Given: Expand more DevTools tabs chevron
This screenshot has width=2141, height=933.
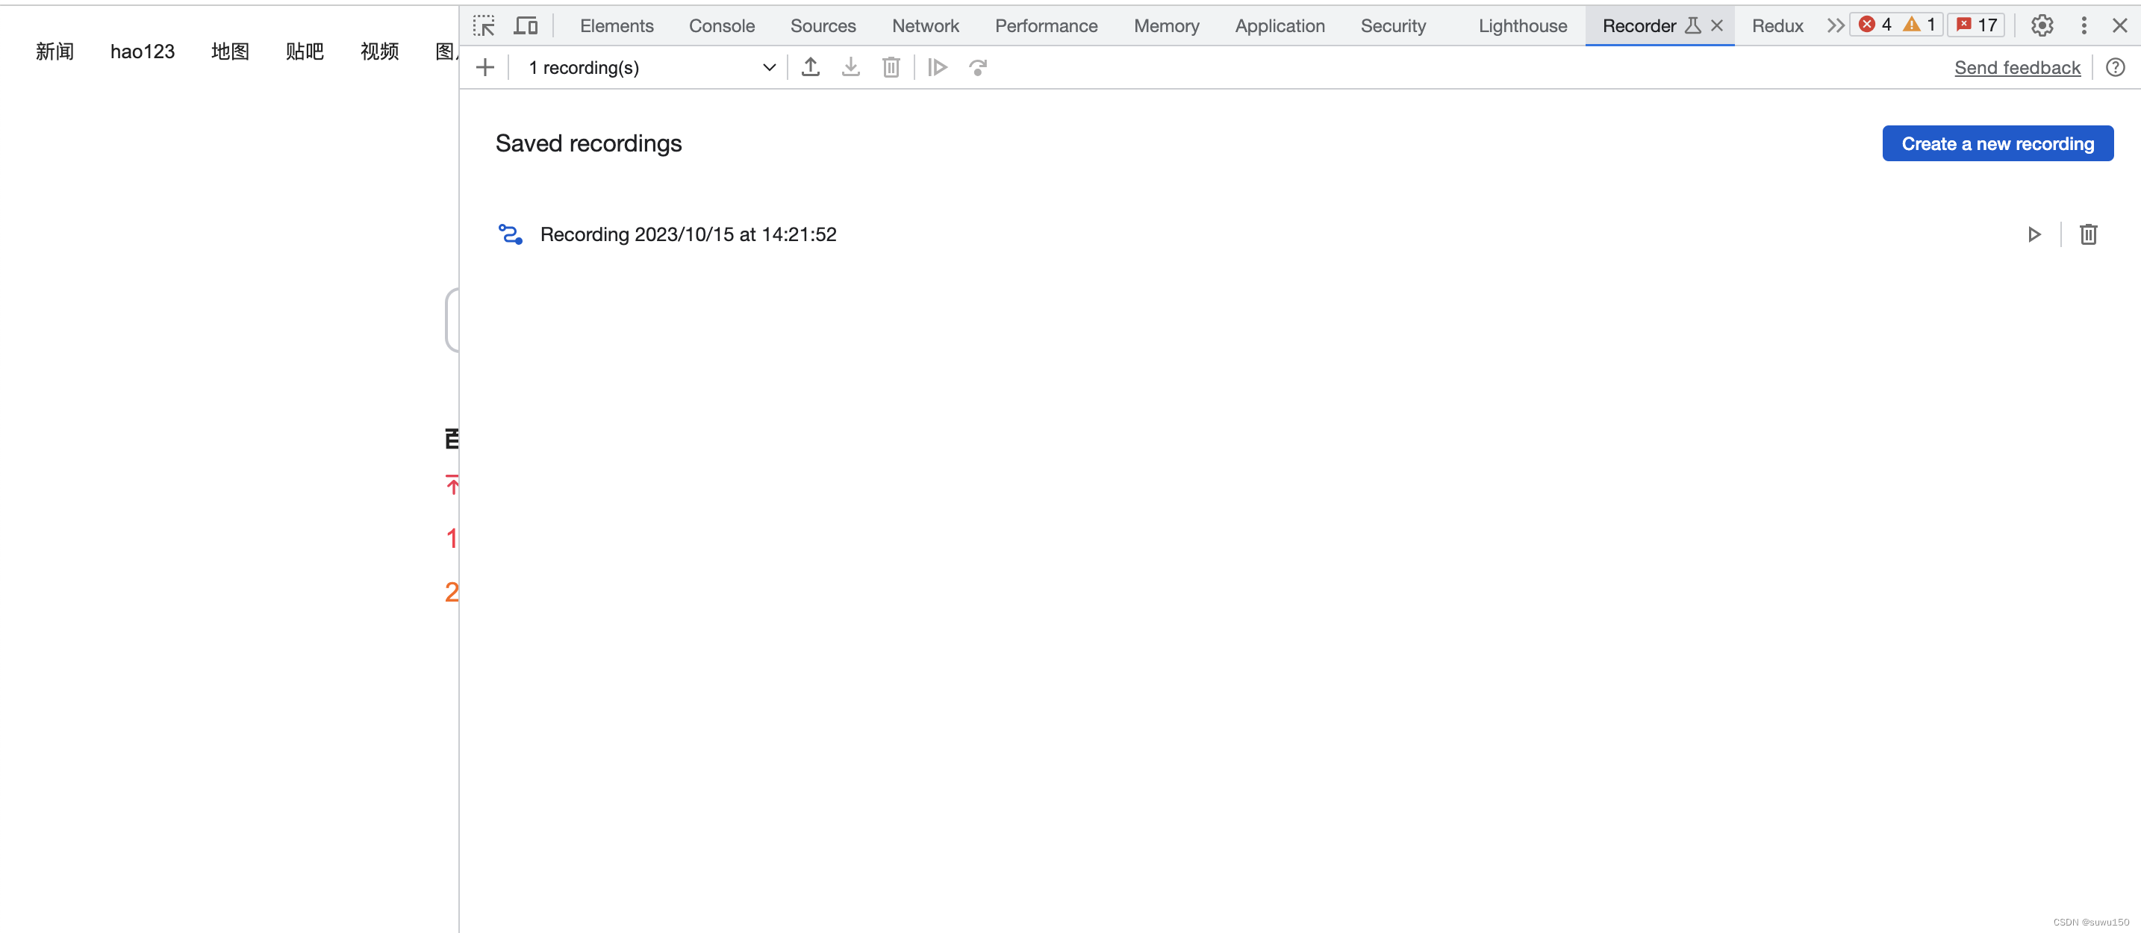Looking at the screenshot, I should click(x=1835, y=26).
